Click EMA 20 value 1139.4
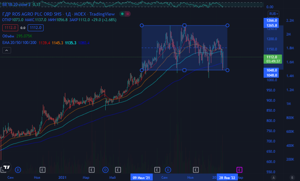The width and height of the screenshot is (300, 181). click(x=44, y=43)
